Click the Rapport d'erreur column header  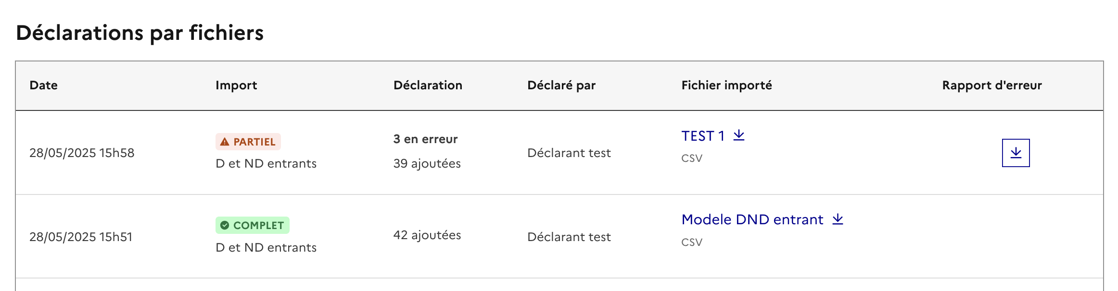(x=992, y=85)
